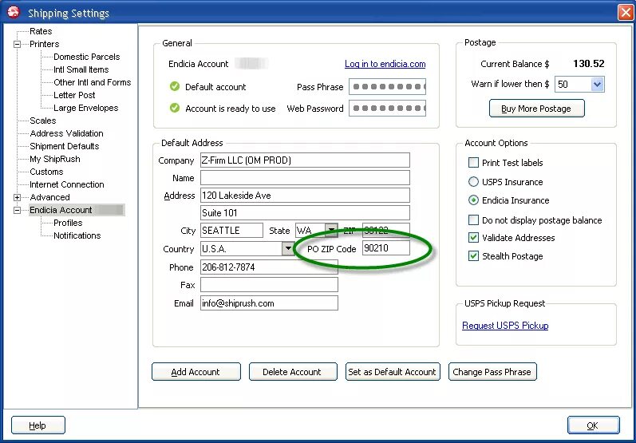
Task: Click the 120 Lakeside Ave address field
Action: point(305,195)
